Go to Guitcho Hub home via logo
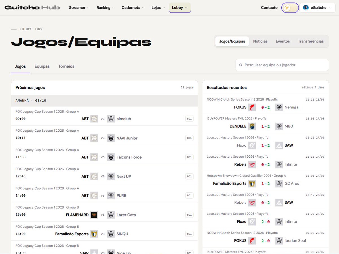This screenshot has height=254, width=339. point(32,8)
